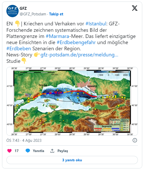Follow the account via Takip et
144x170 pixels.
[56, 14]
